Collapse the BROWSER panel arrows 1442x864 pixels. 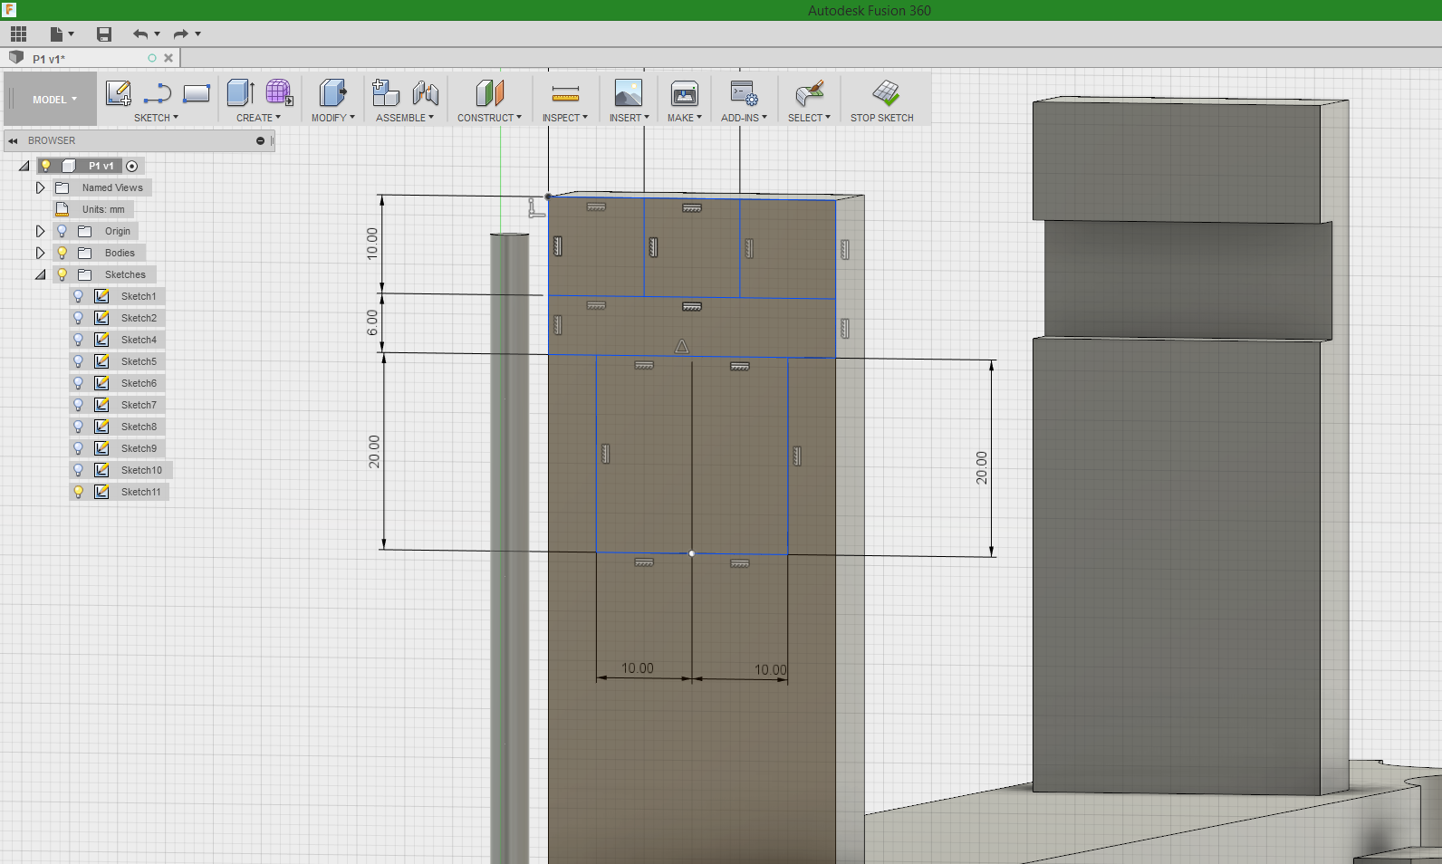tap(13, 140)
